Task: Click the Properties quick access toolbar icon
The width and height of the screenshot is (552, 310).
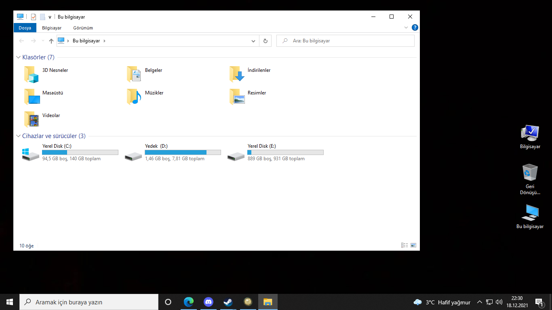Action: coord(34,17)
